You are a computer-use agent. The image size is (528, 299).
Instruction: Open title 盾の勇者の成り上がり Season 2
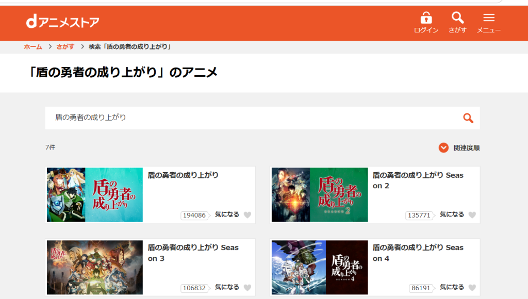pos(418,180)
